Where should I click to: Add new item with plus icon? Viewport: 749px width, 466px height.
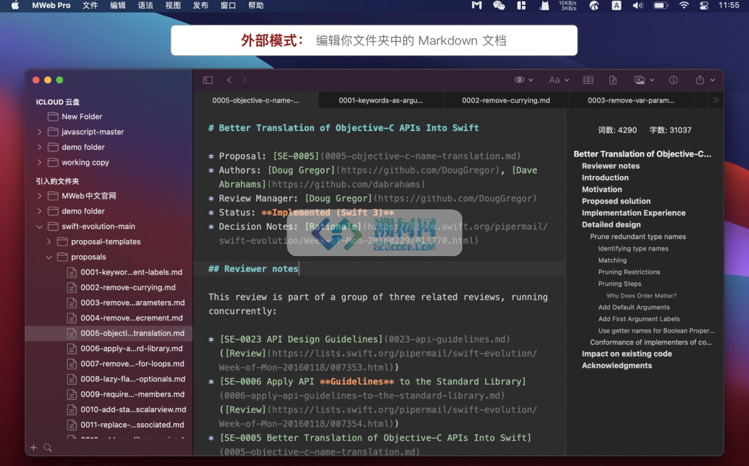click(33, 448)
